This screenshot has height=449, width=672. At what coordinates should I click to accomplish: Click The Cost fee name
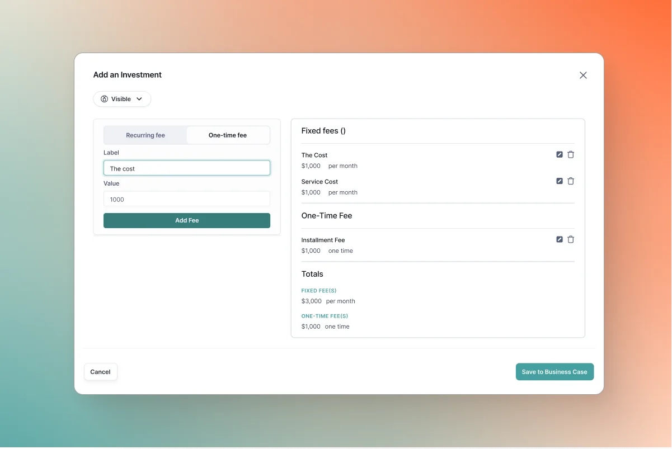[314, 155]
